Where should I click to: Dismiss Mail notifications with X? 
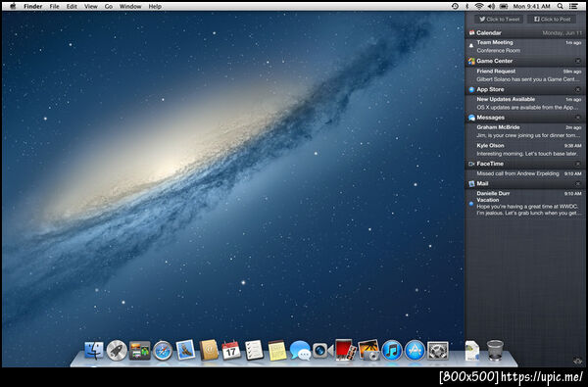[x=578, y=184]
